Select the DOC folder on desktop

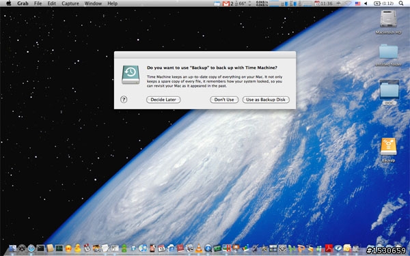coord(389,90)
